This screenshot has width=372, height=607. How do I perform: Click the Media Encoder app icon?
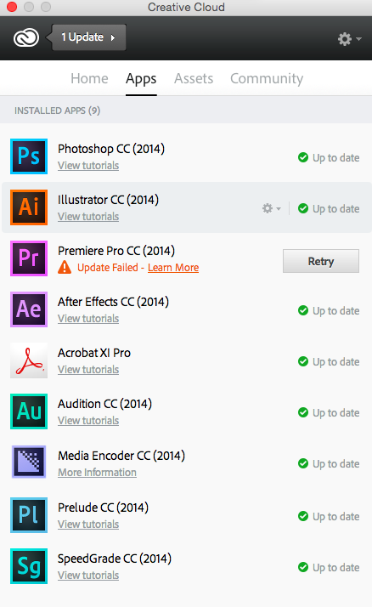(x=29, y=462)
